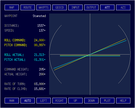Click the LEFT steering button
Screen dimensions: 135x108
pyautogui.click(x=43, y=100)
